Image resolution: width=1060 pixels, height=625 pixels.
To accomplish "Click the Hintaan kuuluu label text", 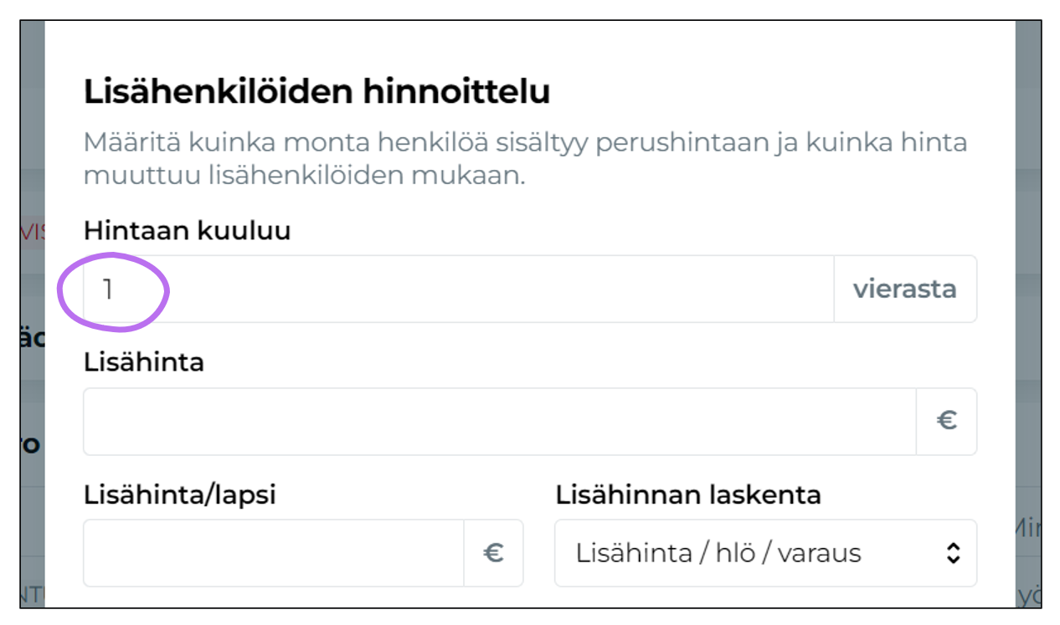I will point(186,230).
